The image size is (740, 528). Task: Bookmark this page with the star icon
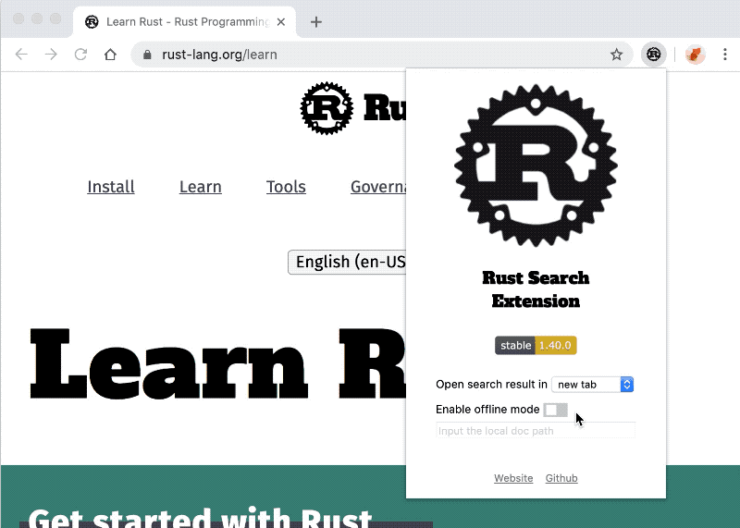616,55
